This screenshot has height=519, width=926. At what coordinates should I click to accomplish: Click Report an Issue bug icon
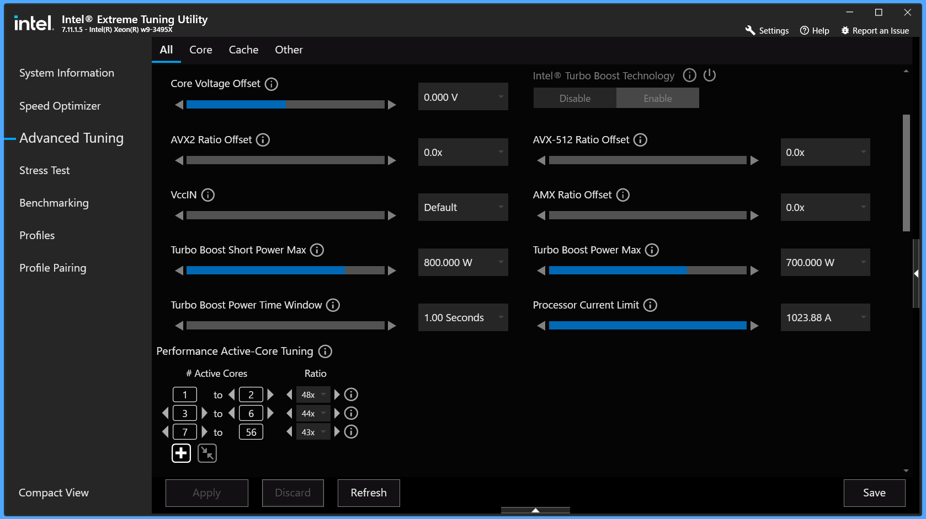[x=845, y=30]
